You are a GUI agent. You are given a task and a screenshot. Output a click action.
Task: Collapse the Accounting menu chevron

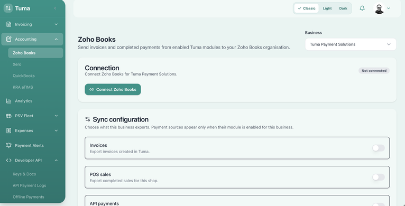[x=56, y=39]
